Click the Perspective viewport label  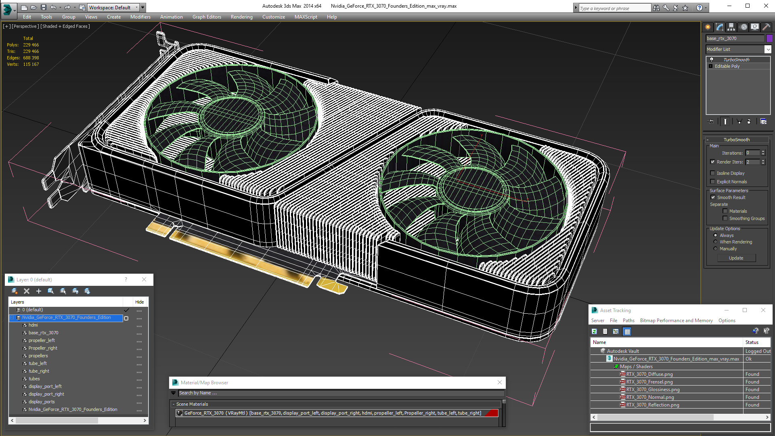[x=25, y=26]
